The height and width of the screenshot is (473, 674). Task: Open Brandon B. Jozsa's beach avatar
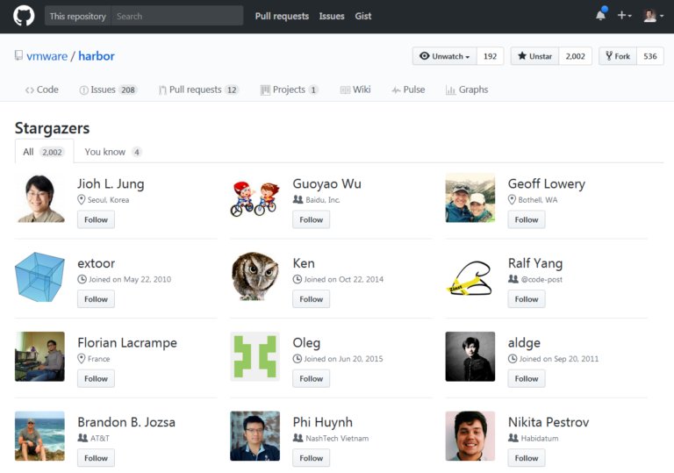40,436
